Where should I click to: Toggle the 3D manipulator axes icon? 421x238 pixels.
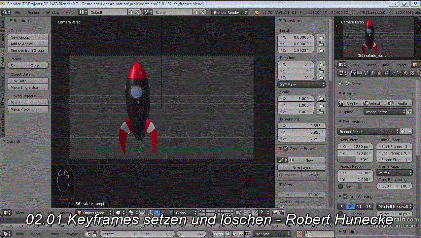point(150,213)
